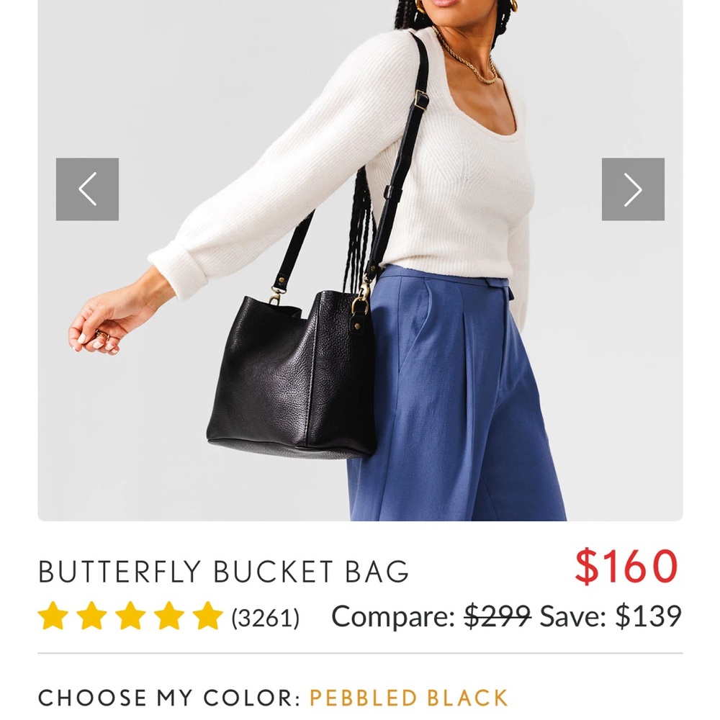Viewport: 720px width, 720px height.
Task: Open the 3261 reviews link
Action: tap(266, 618)
